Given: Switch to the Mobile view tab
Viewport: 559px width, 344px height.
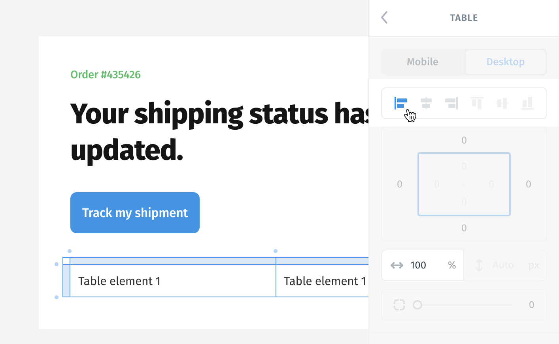Looking at the screenshot, I should click(x=423, y=62).
